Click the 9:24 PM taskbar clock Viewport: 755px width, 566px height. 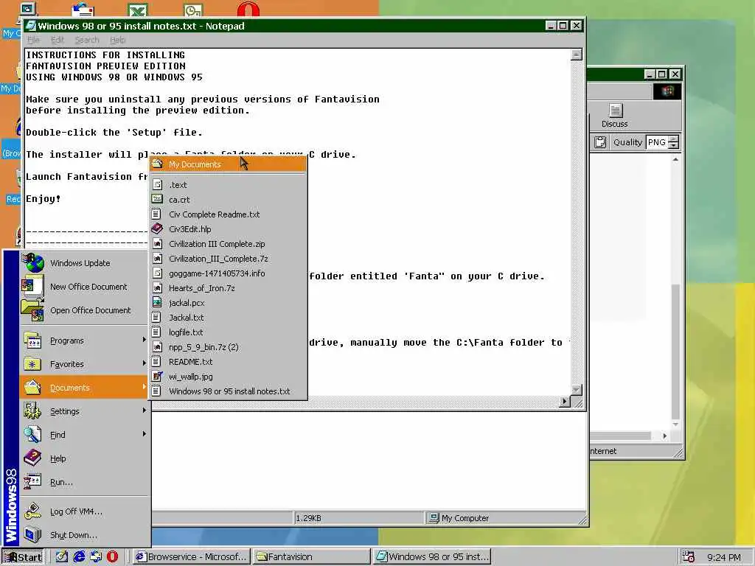[724, 557]
